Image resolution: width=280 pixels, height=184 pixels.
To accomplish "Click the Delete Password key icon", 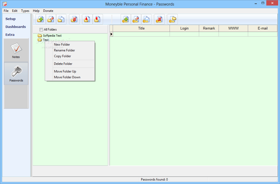I will 159,19.
